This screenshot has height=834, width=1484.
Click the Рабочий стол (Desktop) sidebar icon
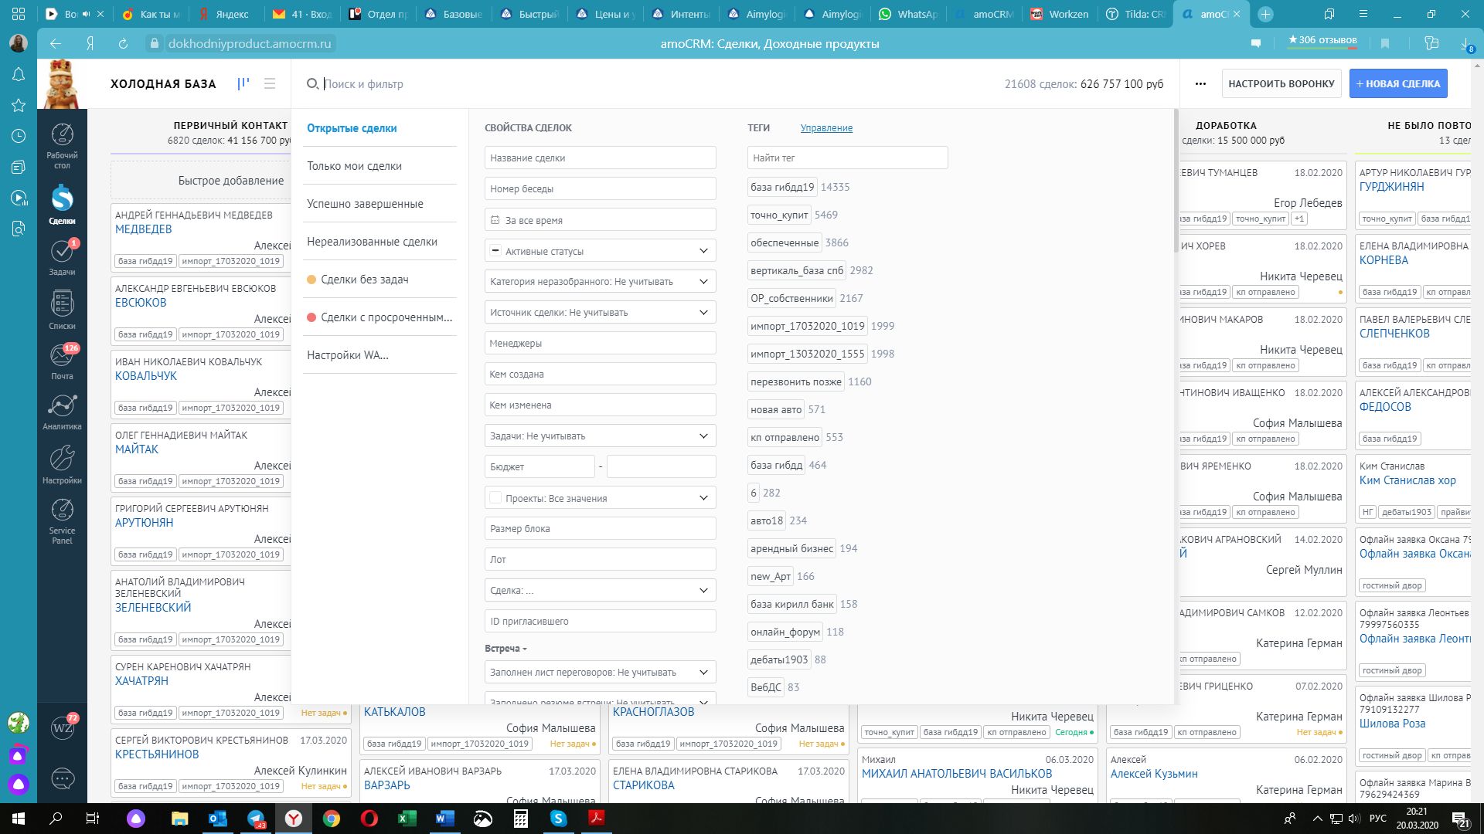pos(62,135)
